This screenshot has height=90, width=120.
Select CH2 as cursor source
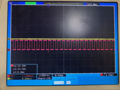coord(75,82)
